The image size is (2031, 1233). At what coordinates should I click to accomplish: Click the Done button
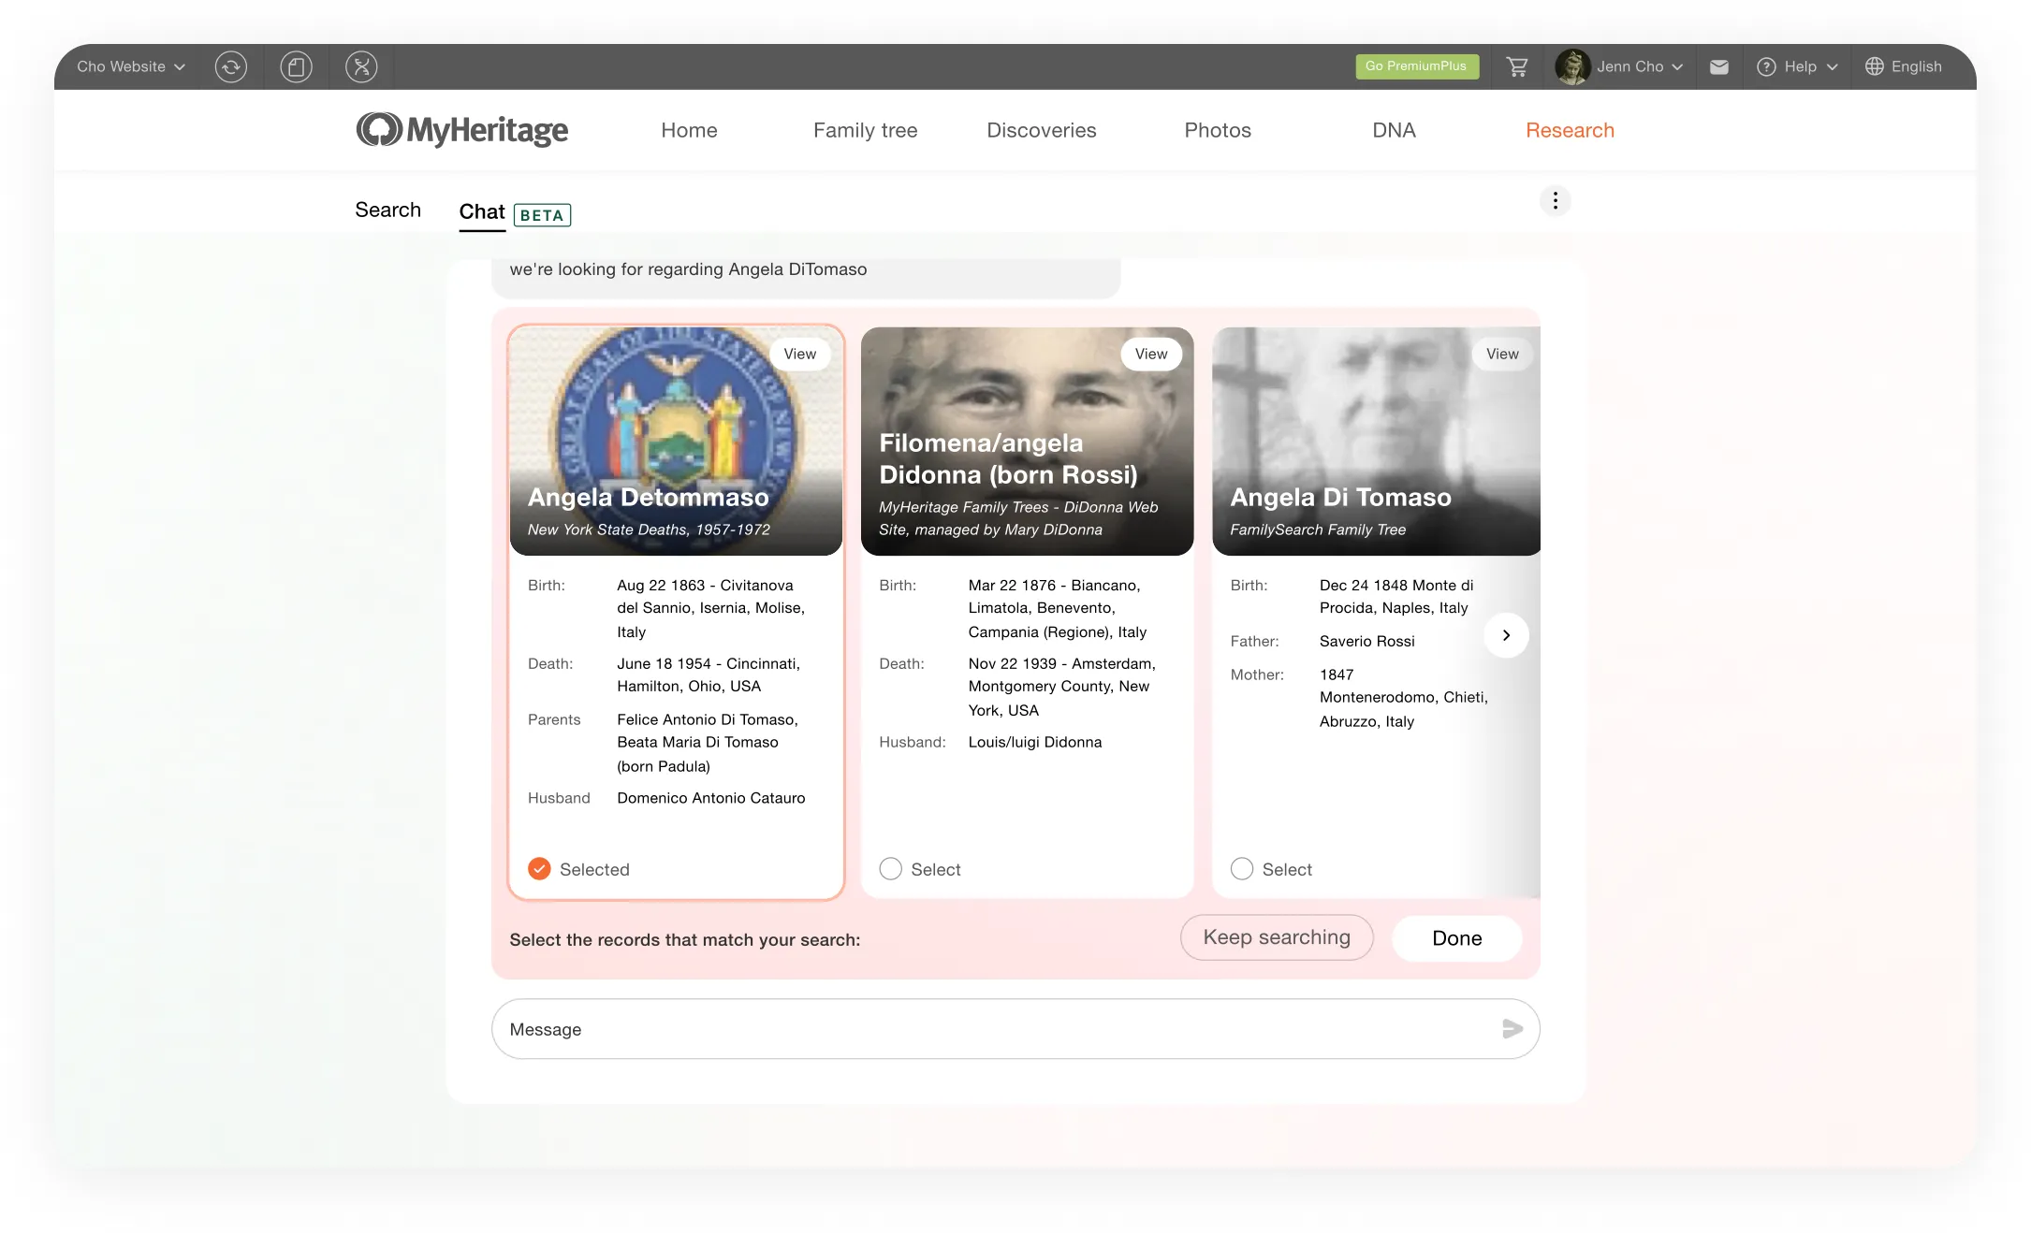click(1456, 938)
